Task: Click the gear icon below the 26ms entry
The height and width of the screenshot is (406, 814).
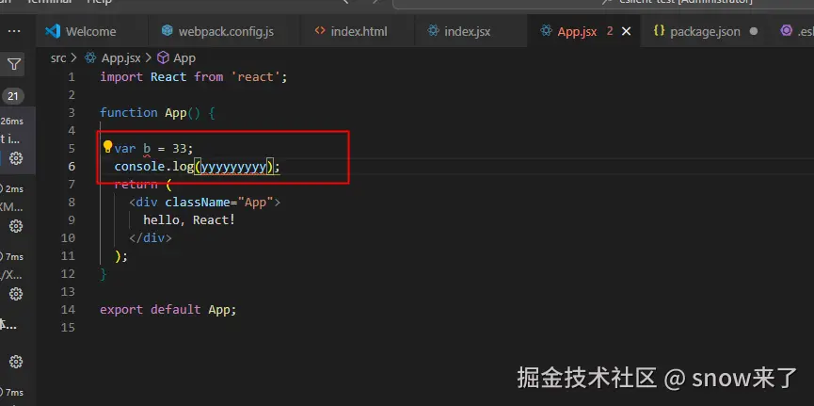Action: [16, 158]
